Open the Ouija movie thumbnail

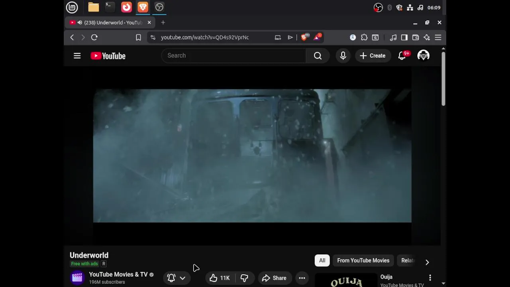pyautogui.click(x=346, y=280)
